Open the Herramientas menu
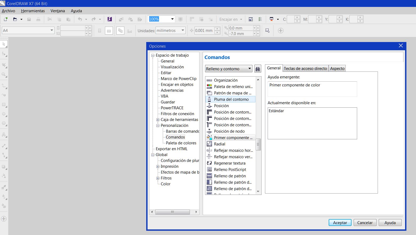Image resolution: width=416 pixels, height=235 pixels. (33, 11)
